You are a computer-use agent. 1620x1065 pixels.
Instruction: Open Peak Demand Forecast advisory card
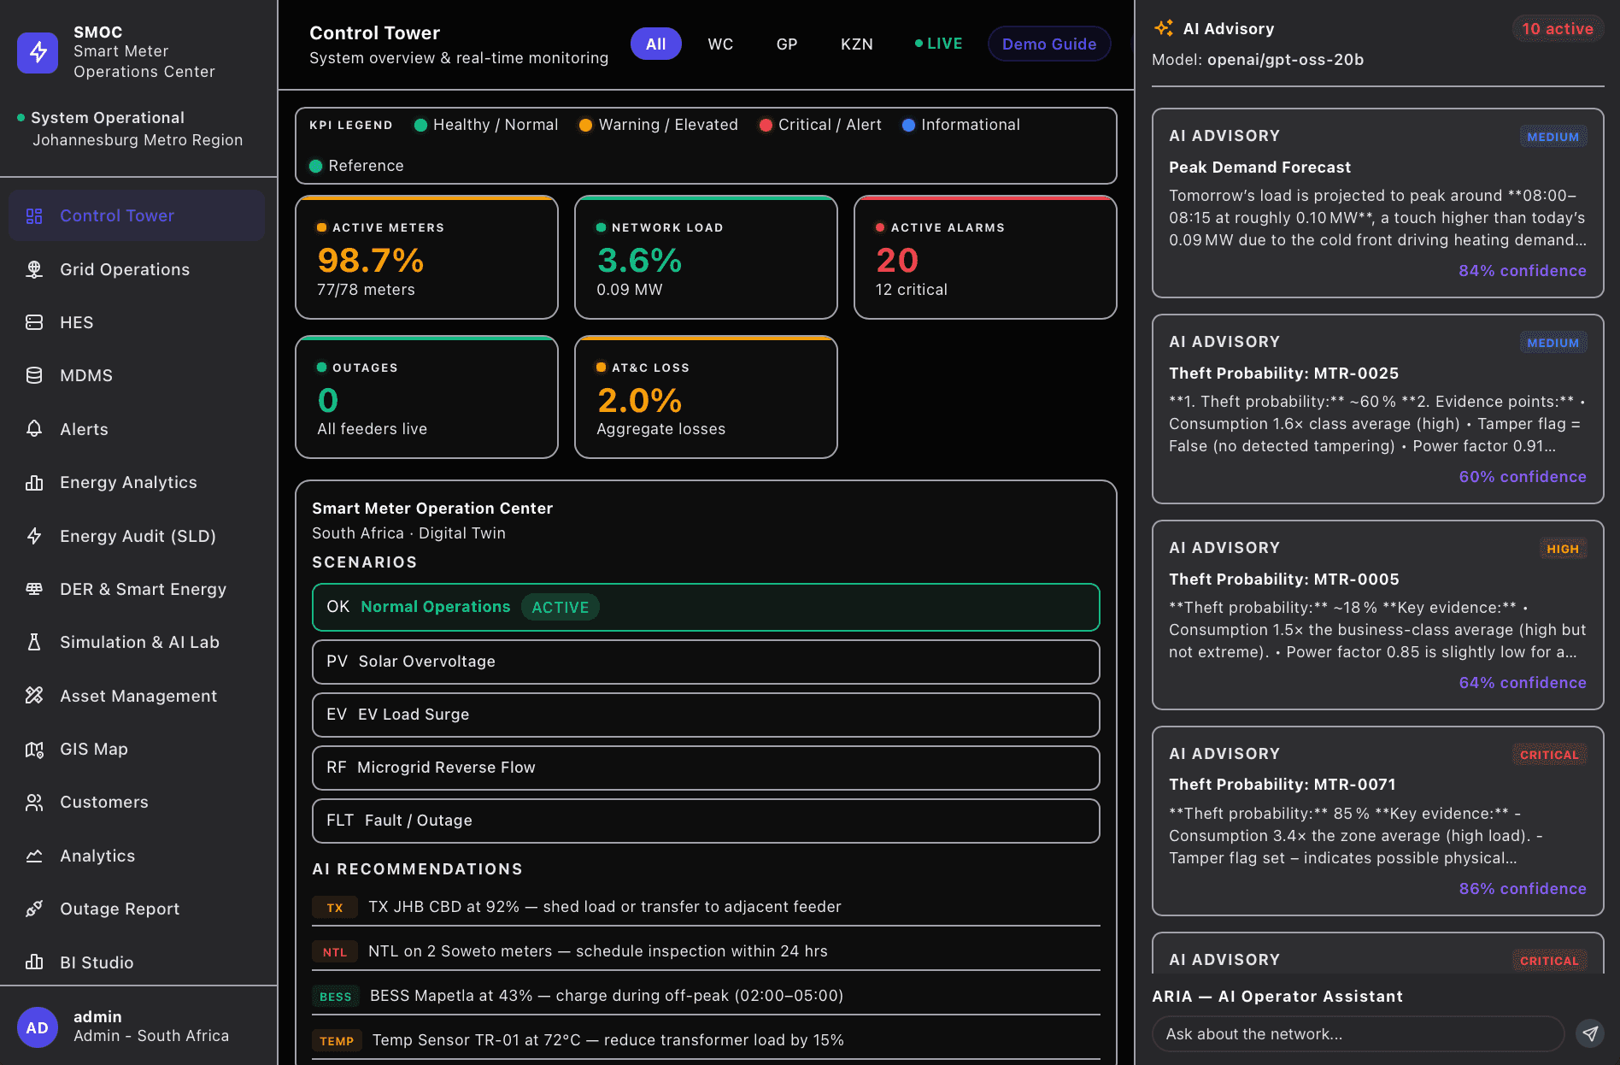coord(1377,203)
